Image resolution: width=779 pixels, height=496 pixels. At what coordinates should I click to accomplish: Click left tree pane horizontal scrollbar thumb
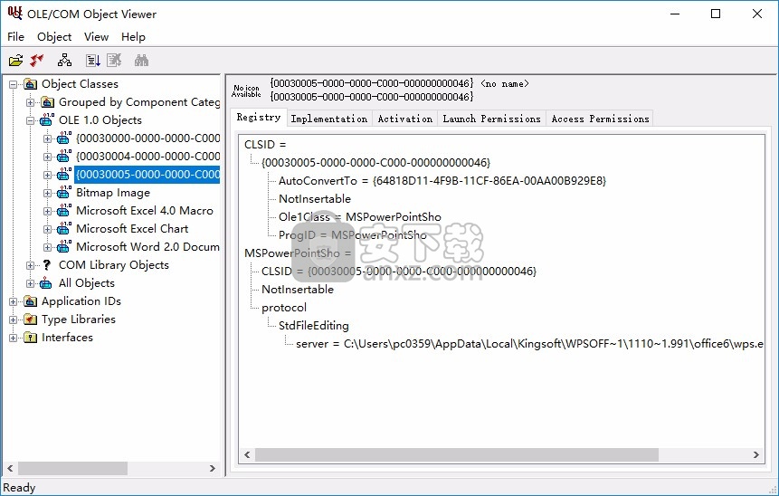click(72, 468)
